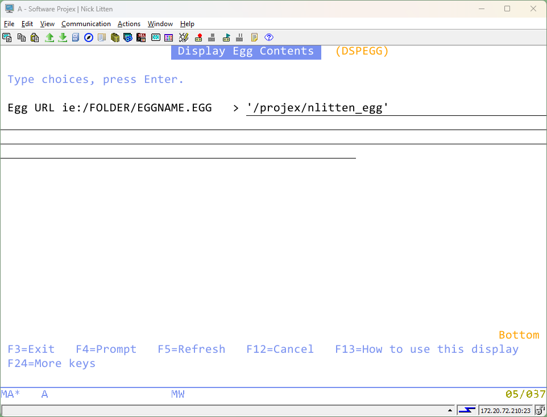Click the crossed tools remap icon
Viewport: 547px width, 417px height.
point(184,37)
